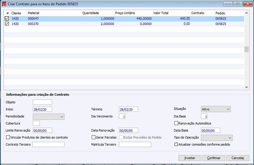
Task: Click the application icon in title bar
Action: [4, 4]
